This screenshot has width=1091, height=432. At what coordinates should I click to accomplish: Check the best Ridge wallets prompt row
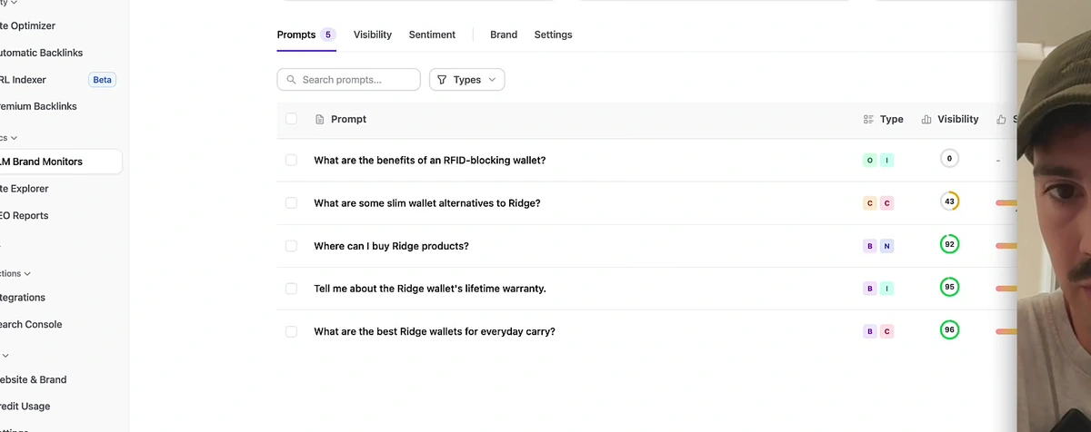click(291, 331)
